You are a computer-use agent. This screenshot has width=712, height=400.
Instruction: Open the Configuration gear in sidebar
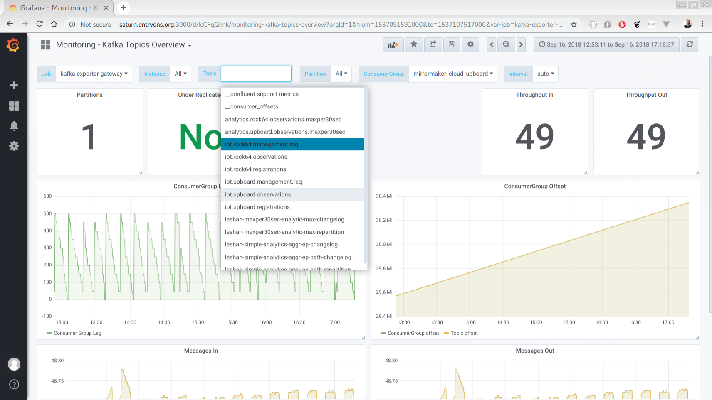[14, 146]
